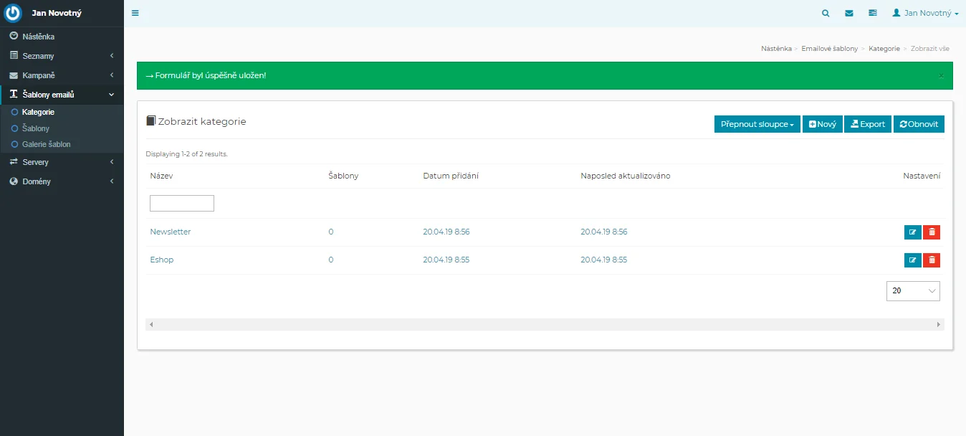966x436 pixels.
Task: Open Přepnout sloupce dropdown
Action: (757, 124)
